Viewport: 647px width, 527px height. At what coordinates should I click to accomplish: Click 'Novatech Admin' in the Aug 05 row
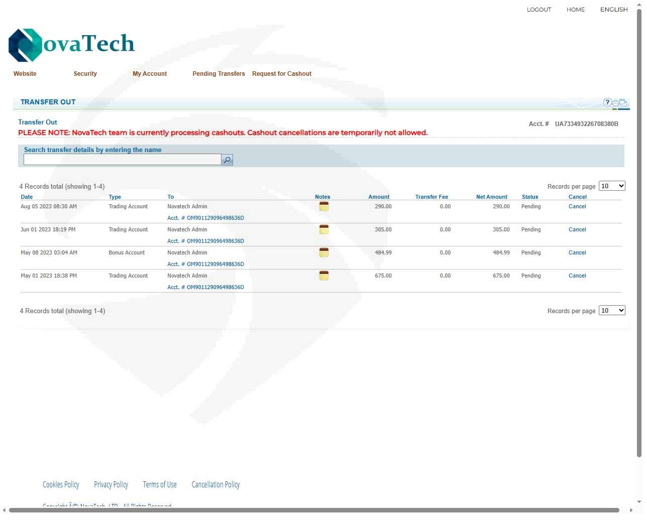[187, 206]
